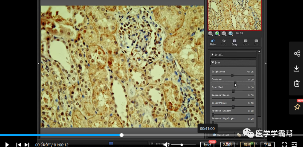
Task: Click the share icon on right sidebar
Action: [297, 54]
